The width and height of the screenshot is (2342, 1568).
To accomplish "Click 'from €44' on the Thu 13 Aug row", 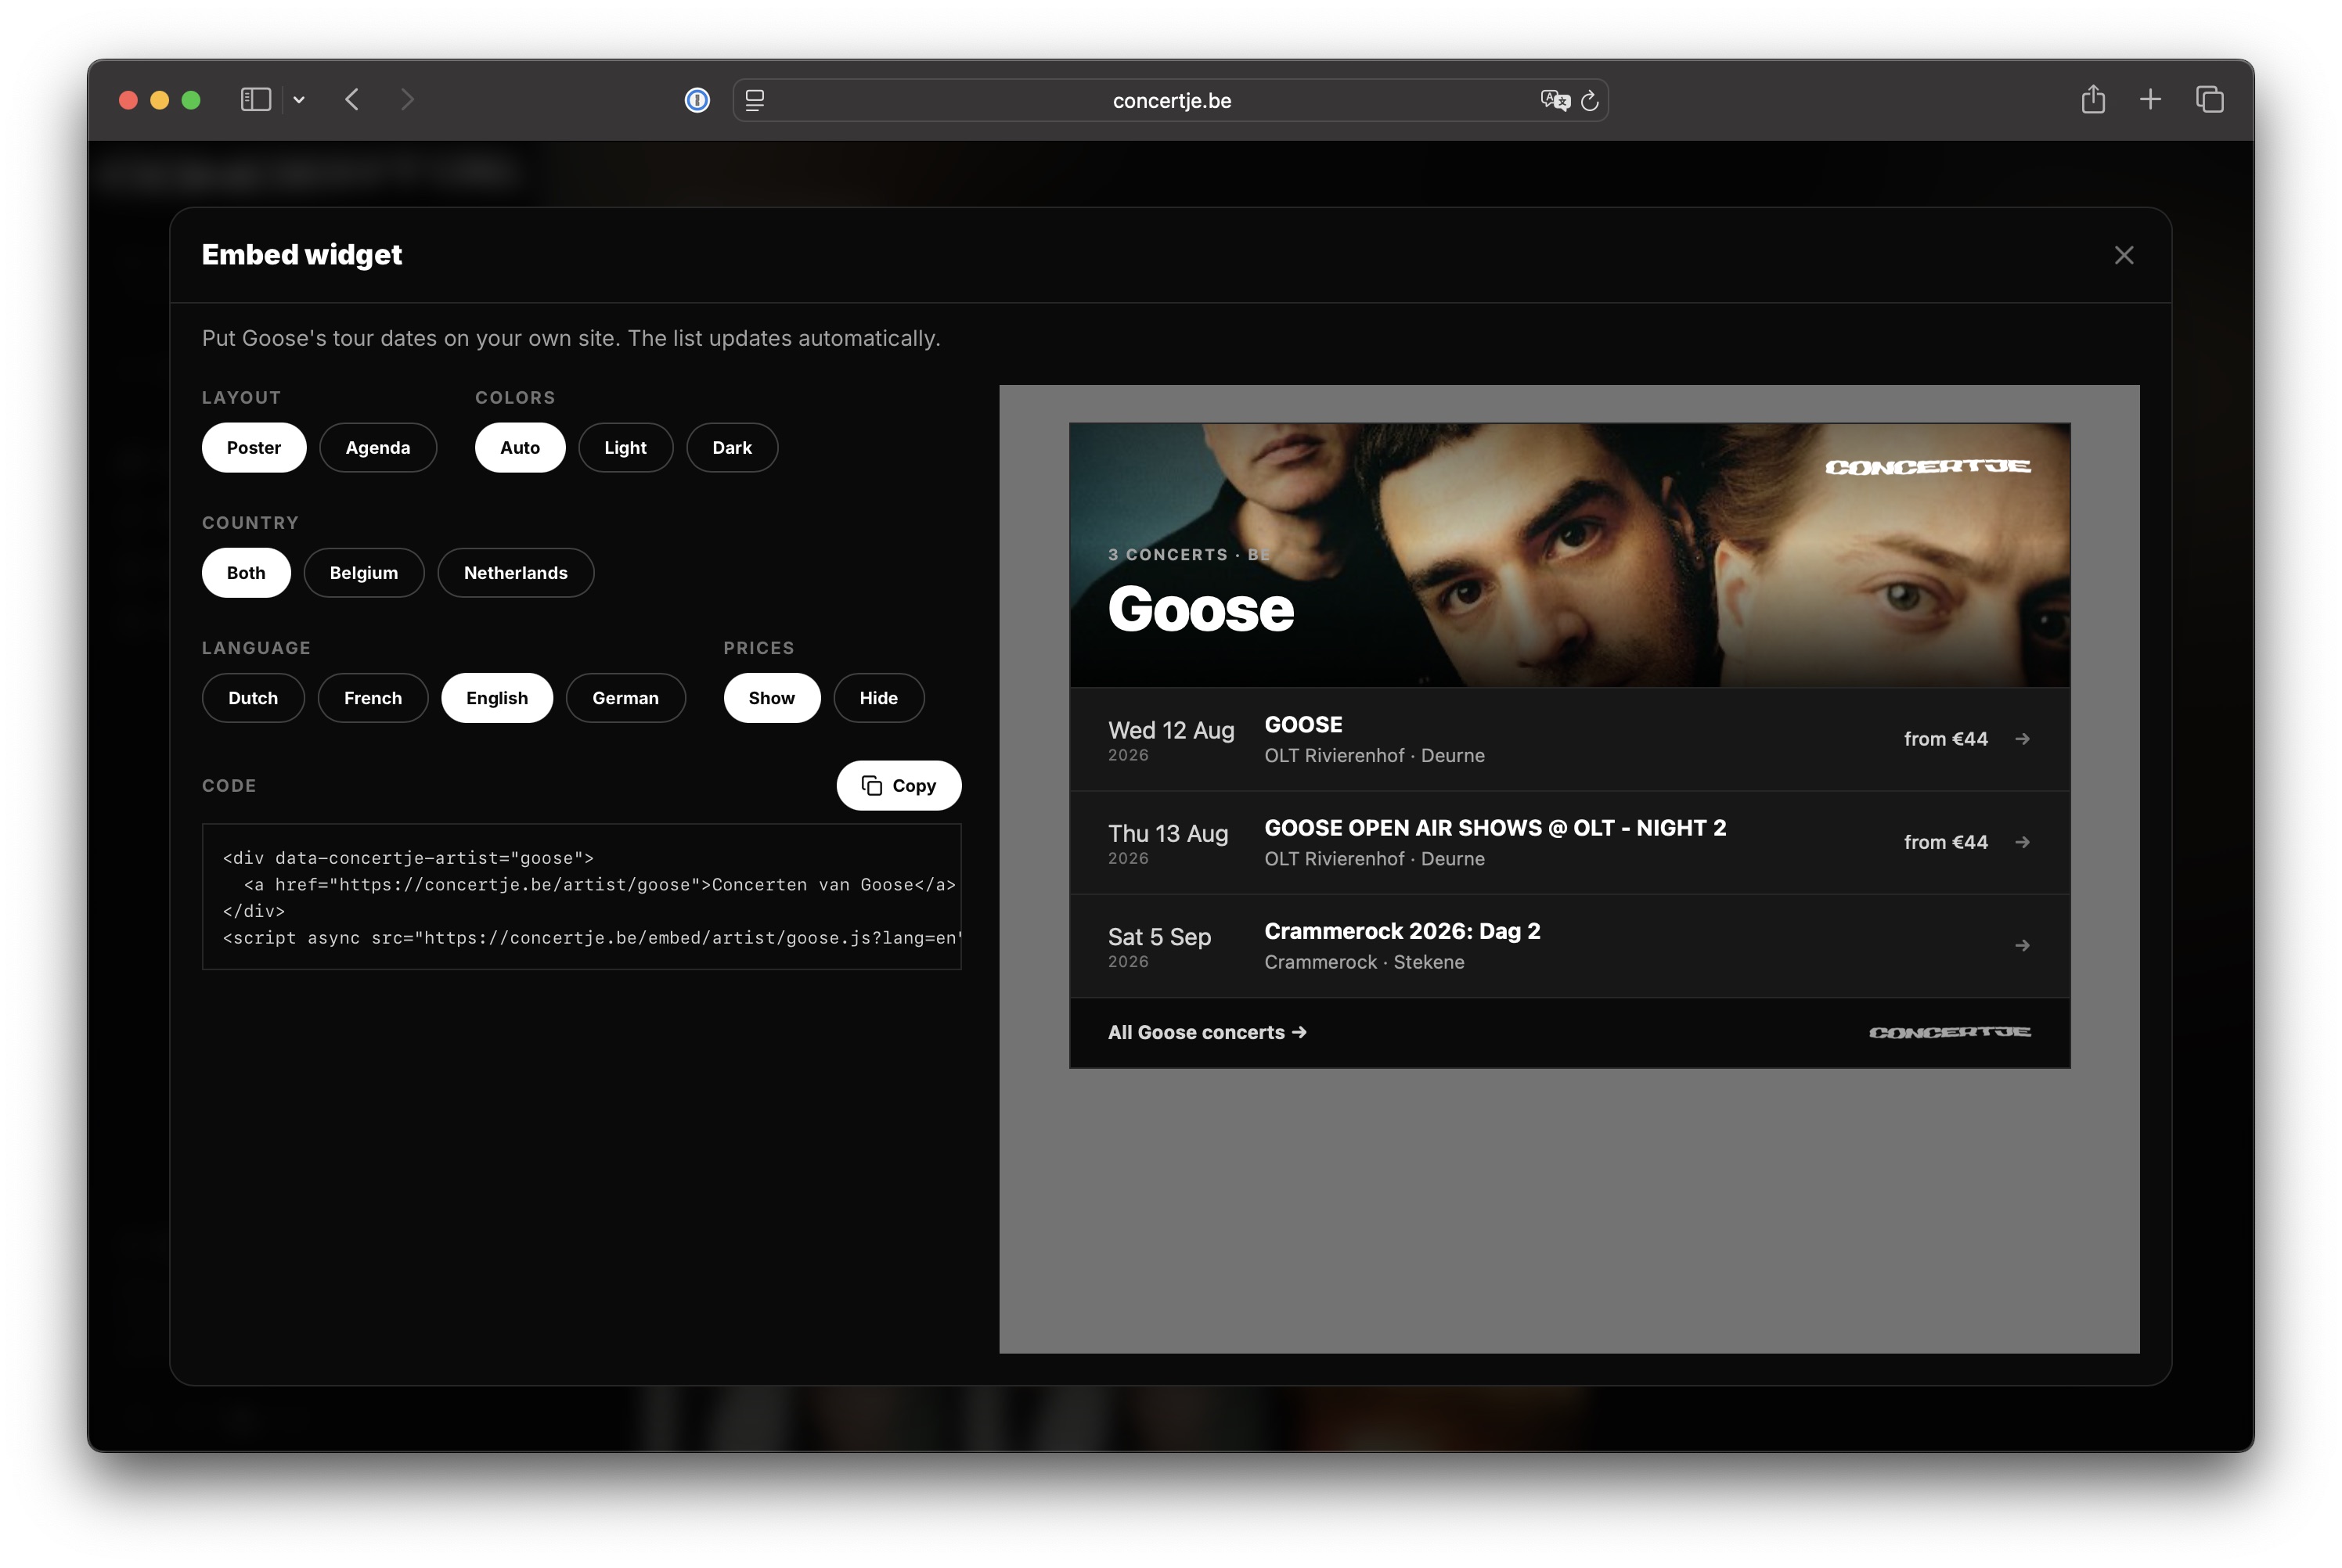I will (x=1945, y=843).
